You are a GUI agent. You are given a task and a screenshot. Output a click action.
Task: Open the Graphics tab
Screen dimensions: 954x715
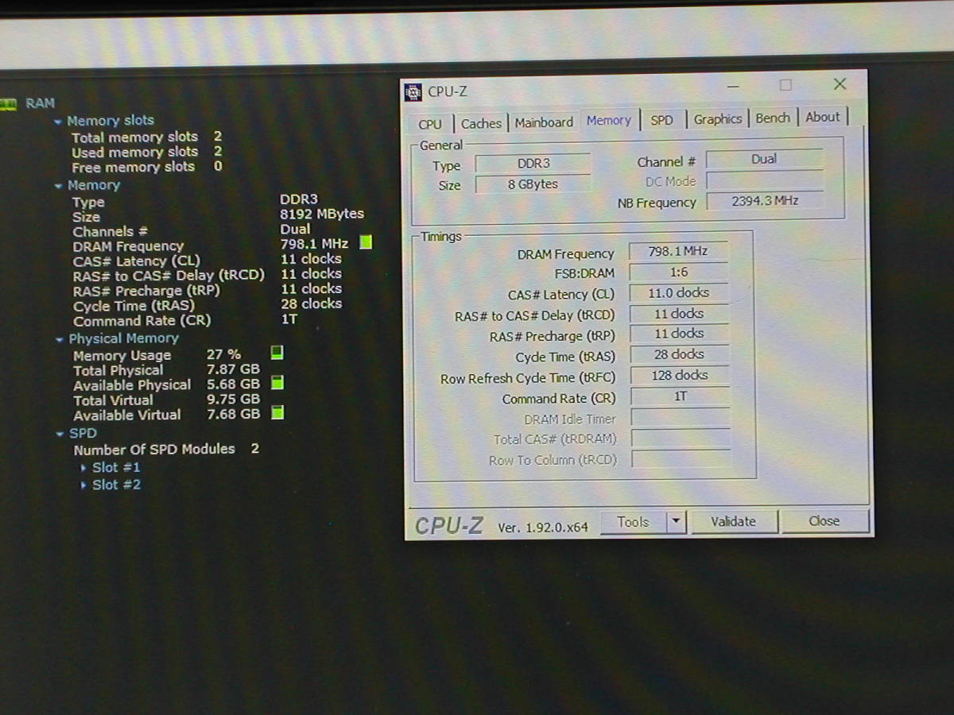click(x=718, y=119)
